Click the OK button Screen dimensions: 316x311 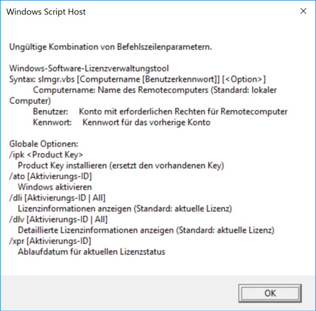(270, 293)
